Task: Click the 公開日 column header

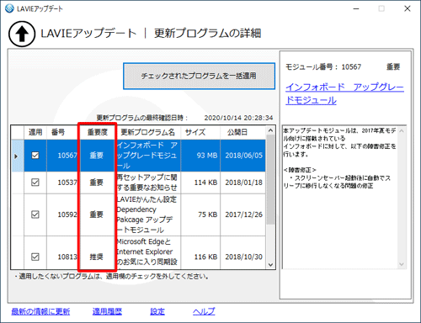Action: [242, 132]
